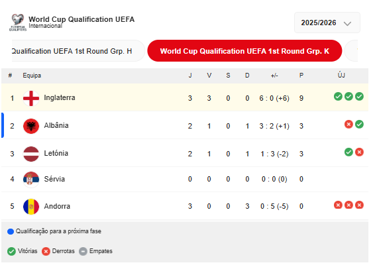Image resolution: width=375 pixels, height=273 pixels.
Task: Click the England flag icon
Action: [x=31, y=98]
